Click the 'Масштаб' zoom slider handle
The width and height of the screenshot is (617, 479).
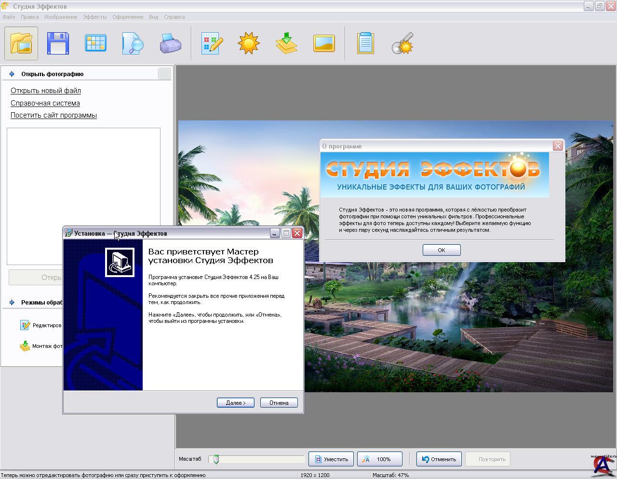[x=216, y=459]
